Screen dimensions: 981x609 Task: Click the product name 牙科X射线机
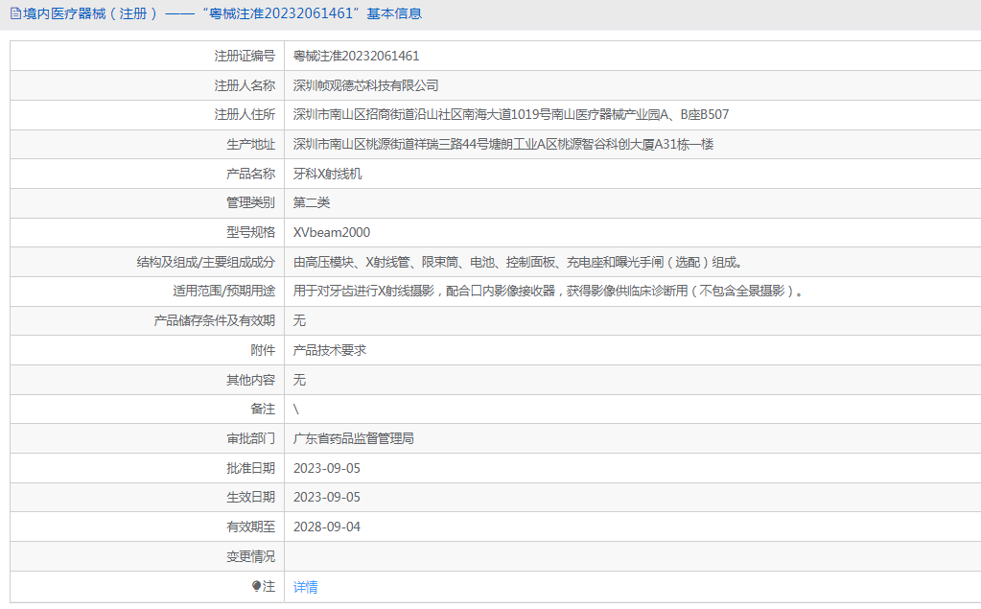click(327, 174)
